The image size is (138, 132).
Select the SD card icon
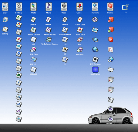click(x=65, y=49)
